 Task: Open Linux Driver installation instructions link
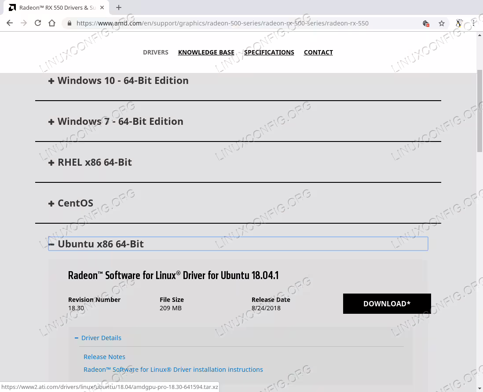point(173,370)
